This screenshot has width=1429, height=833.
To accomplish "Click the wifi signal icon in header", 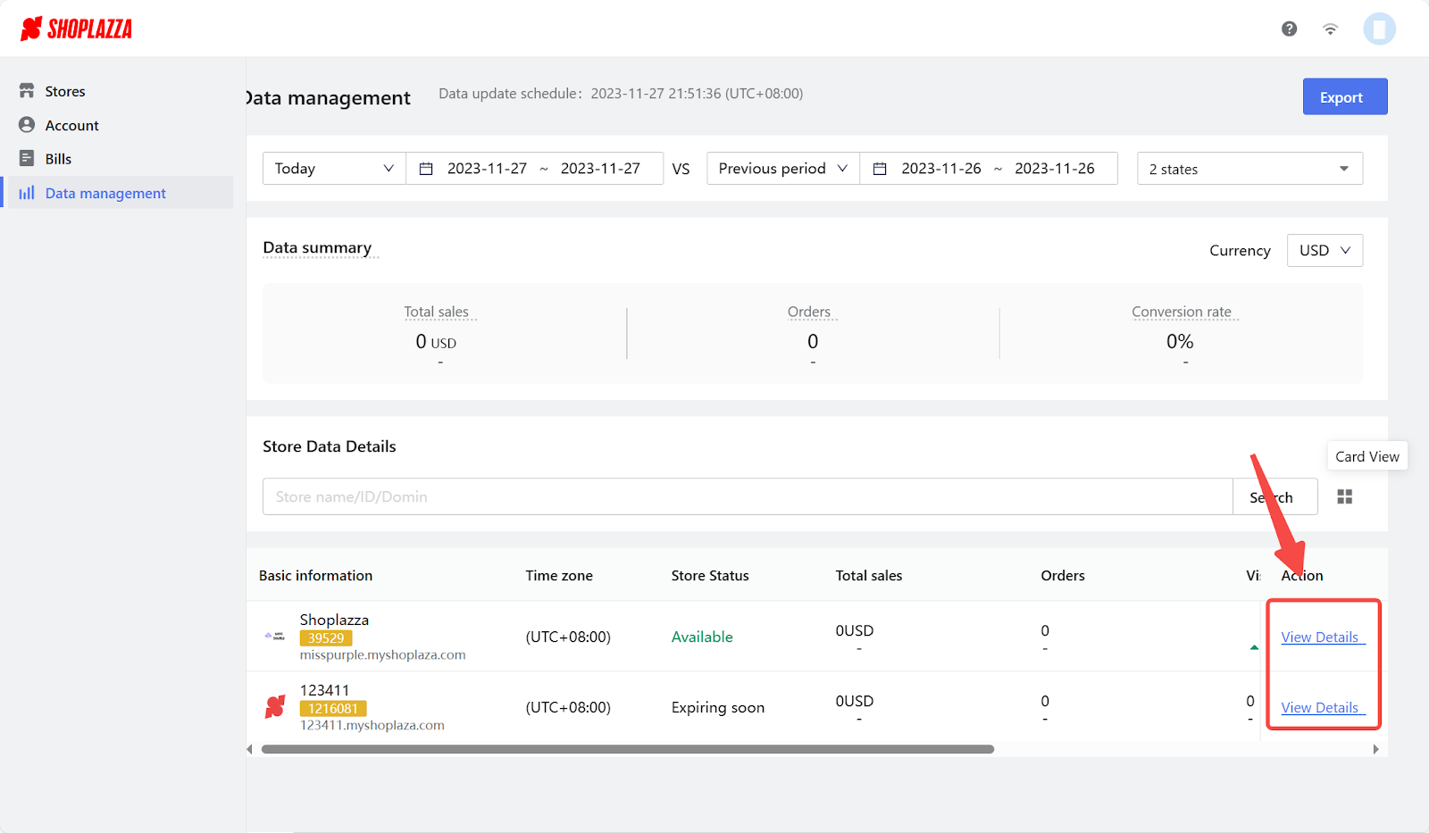I will click(1330, 29).
